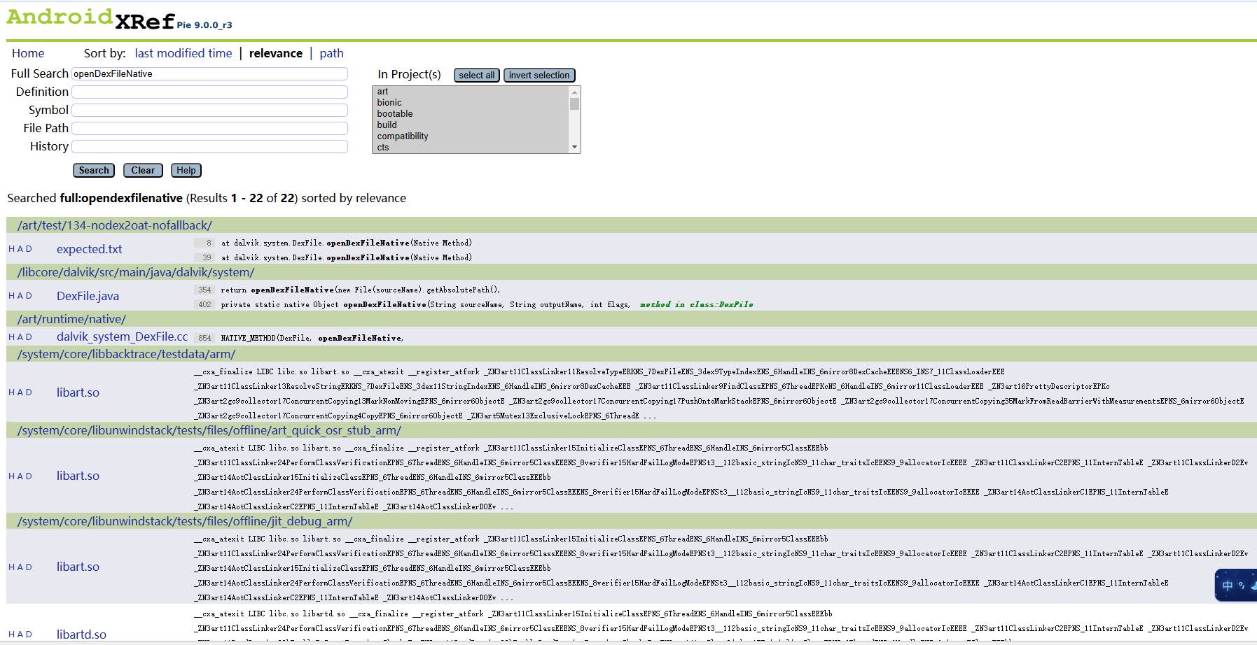Viewport: 1257px width, 645px height.
Task: Click annotate icon next to libartd.so
Action: point(20,634)
